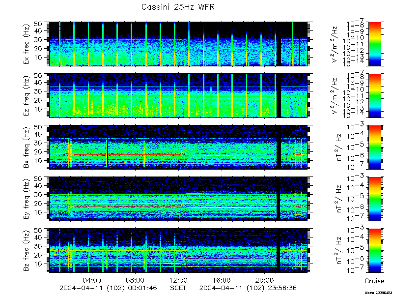Click the Ex freq (Hz) axis label
The image size is (393, 295).
point(27,44)
